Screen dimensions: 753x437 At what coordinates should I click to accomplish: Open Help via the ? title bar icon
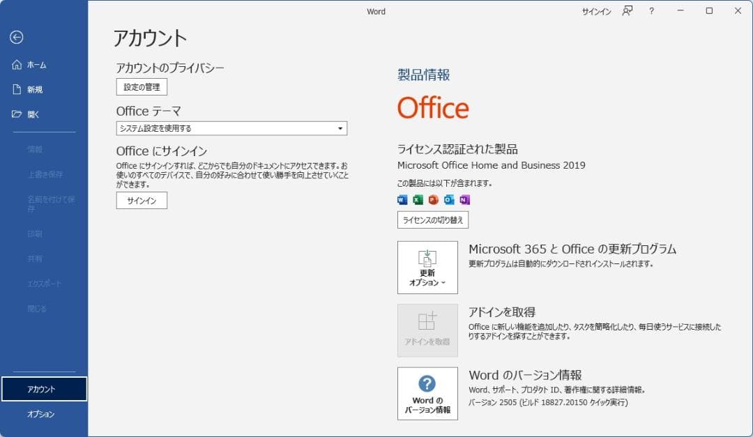tap(651, 11)
